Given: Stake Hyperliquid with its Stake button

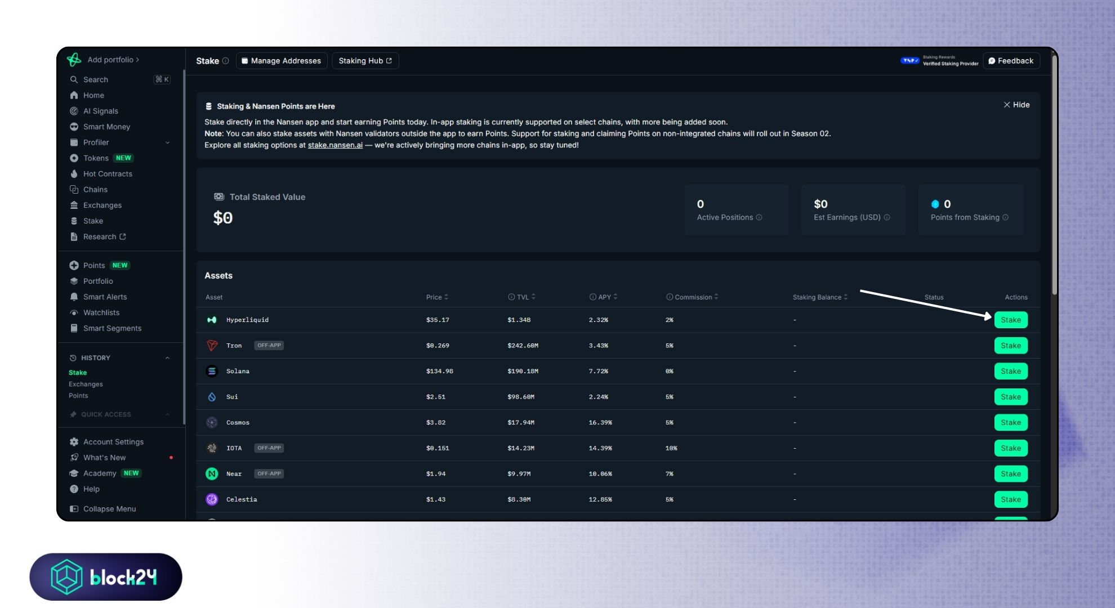Looking at the screenshot, I should click(1011, 320).
